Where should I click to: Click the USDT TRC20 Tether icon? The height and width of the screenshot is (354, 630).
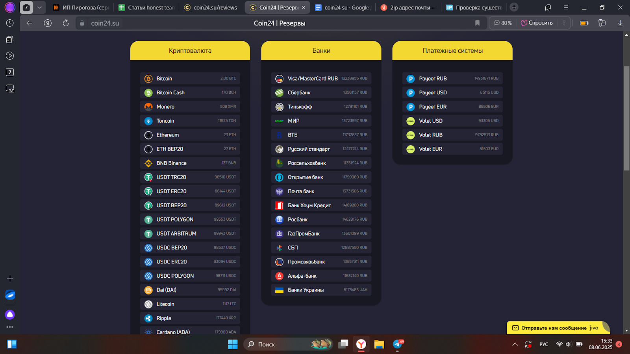(x=148, y=177)
